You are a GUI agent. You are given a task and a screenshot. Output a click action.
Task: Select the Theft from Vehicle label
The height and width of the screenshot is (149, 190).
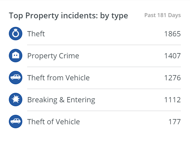pyautogui.click(x=58, y=78)
